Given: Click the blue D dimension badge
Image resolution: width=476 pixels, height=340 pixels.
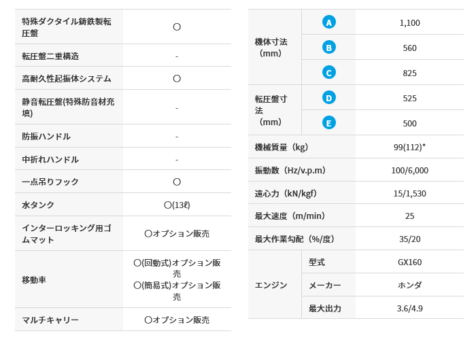Looking at the screenshot, I should click(328, 98).
